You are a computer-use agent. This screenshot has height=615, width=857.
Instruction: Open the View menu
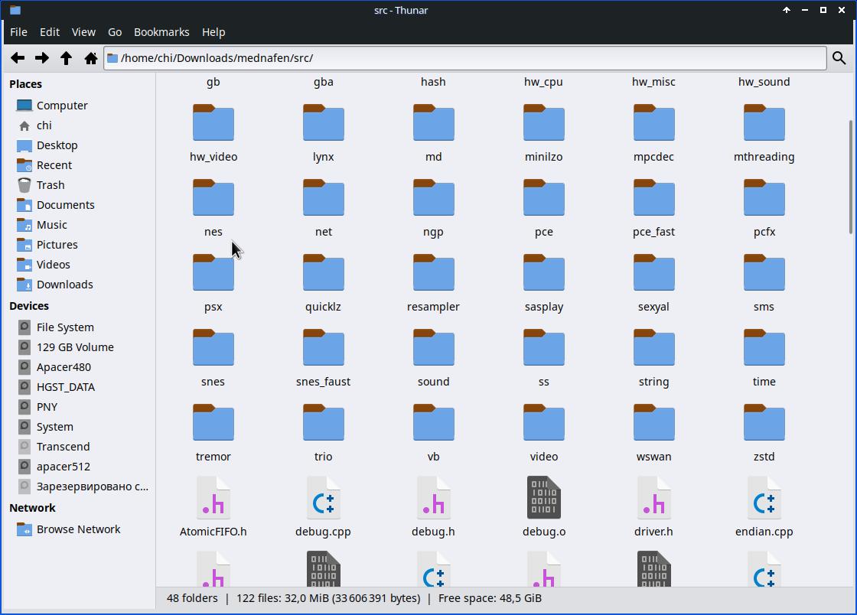tap(83, 32)
